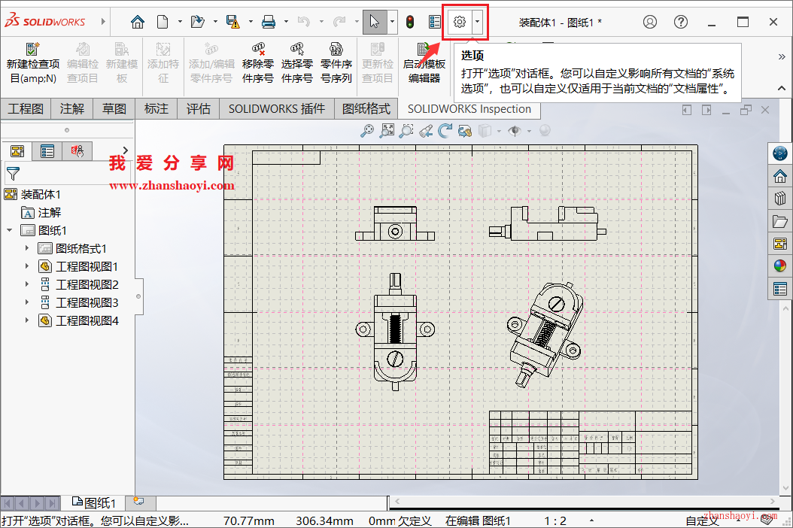Image resolution: width=793 pixels, height=528 pixels.
Task: Expand 工程图视图1 tree node
Action: click(27, 266)
